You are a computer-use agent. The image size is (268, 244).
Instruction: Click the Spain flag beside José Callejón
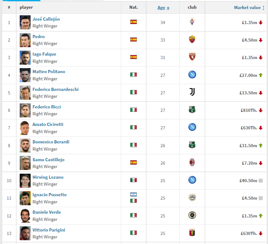(133, 22)
